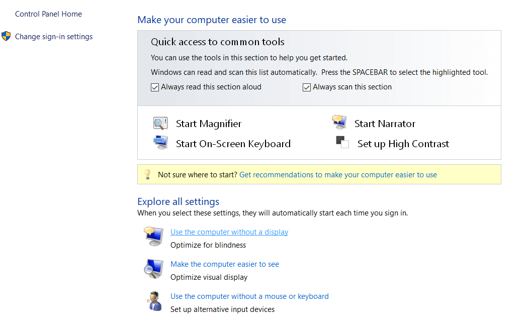Go to Control Panel Home
The width and height of the screenshot is (530, 325).
[x=48, y=14]
